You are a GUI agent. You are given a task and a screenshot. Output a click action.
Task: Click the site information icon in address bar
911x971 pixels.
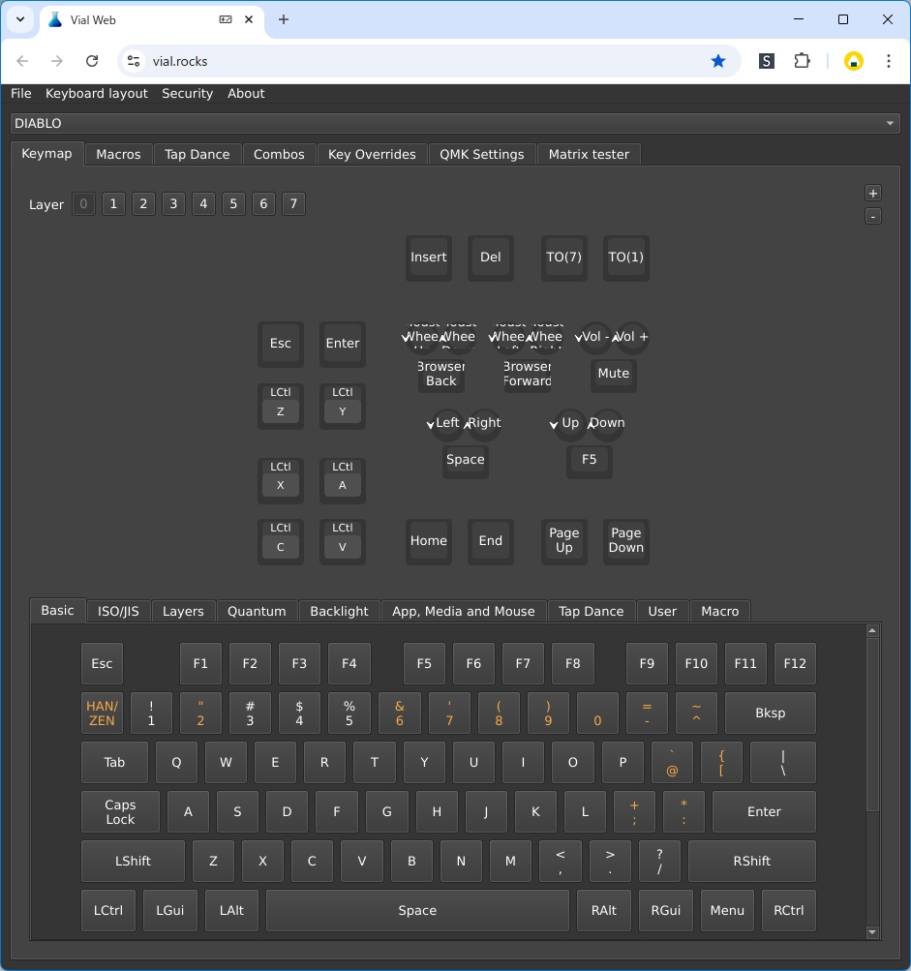134,61
